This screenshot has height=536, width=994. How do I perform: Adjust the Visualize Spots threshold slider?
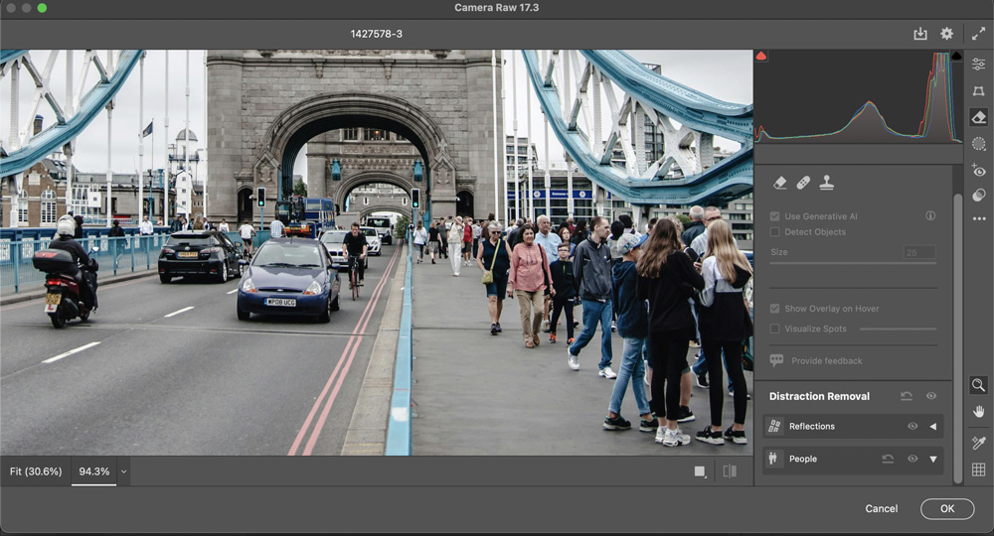coord(898,330)
